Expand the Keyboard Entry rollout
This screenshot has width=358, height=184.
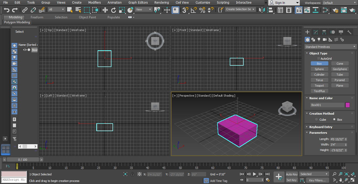(320, 127)
